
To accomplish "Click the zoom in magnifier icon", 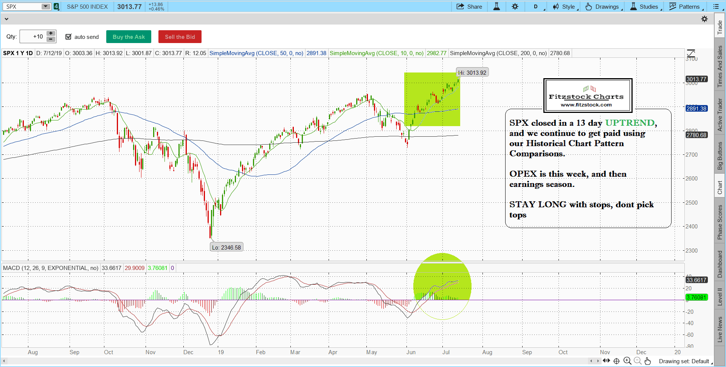I will (627, 361).
